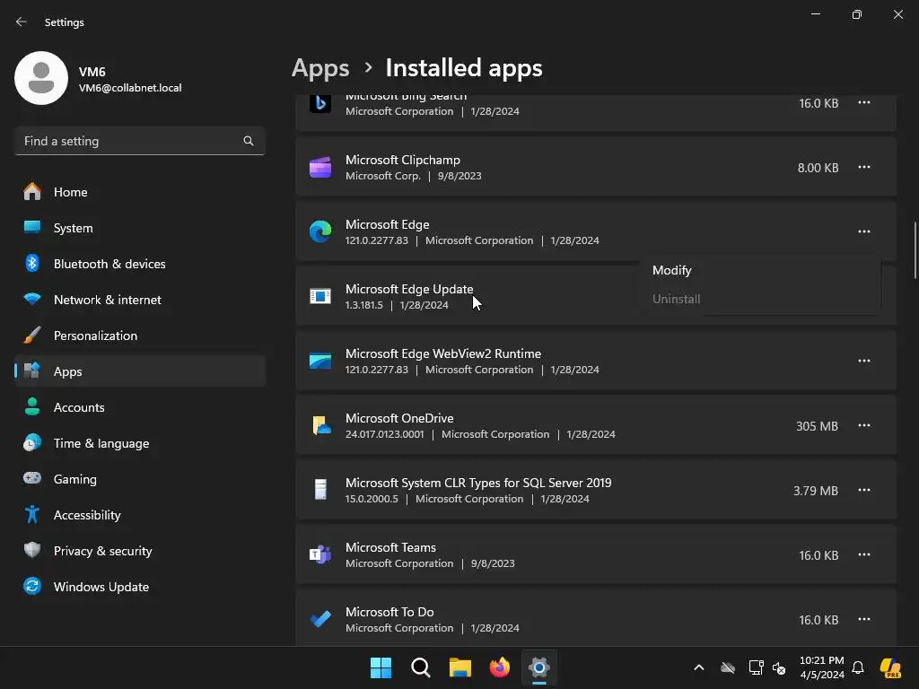Image resolution: width=919 pixels, height=689 pixels.
Task: Open more options for Microsoft OneDrive
Action: pos(863,425)
